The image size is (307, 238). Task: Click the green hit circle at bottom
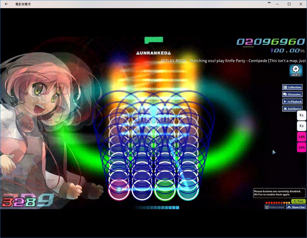point(165,190)
